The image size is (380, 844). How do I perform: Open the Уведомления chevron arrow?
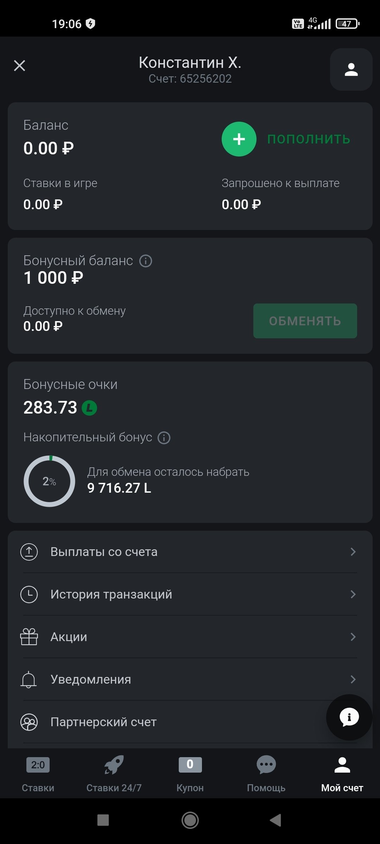353,679
